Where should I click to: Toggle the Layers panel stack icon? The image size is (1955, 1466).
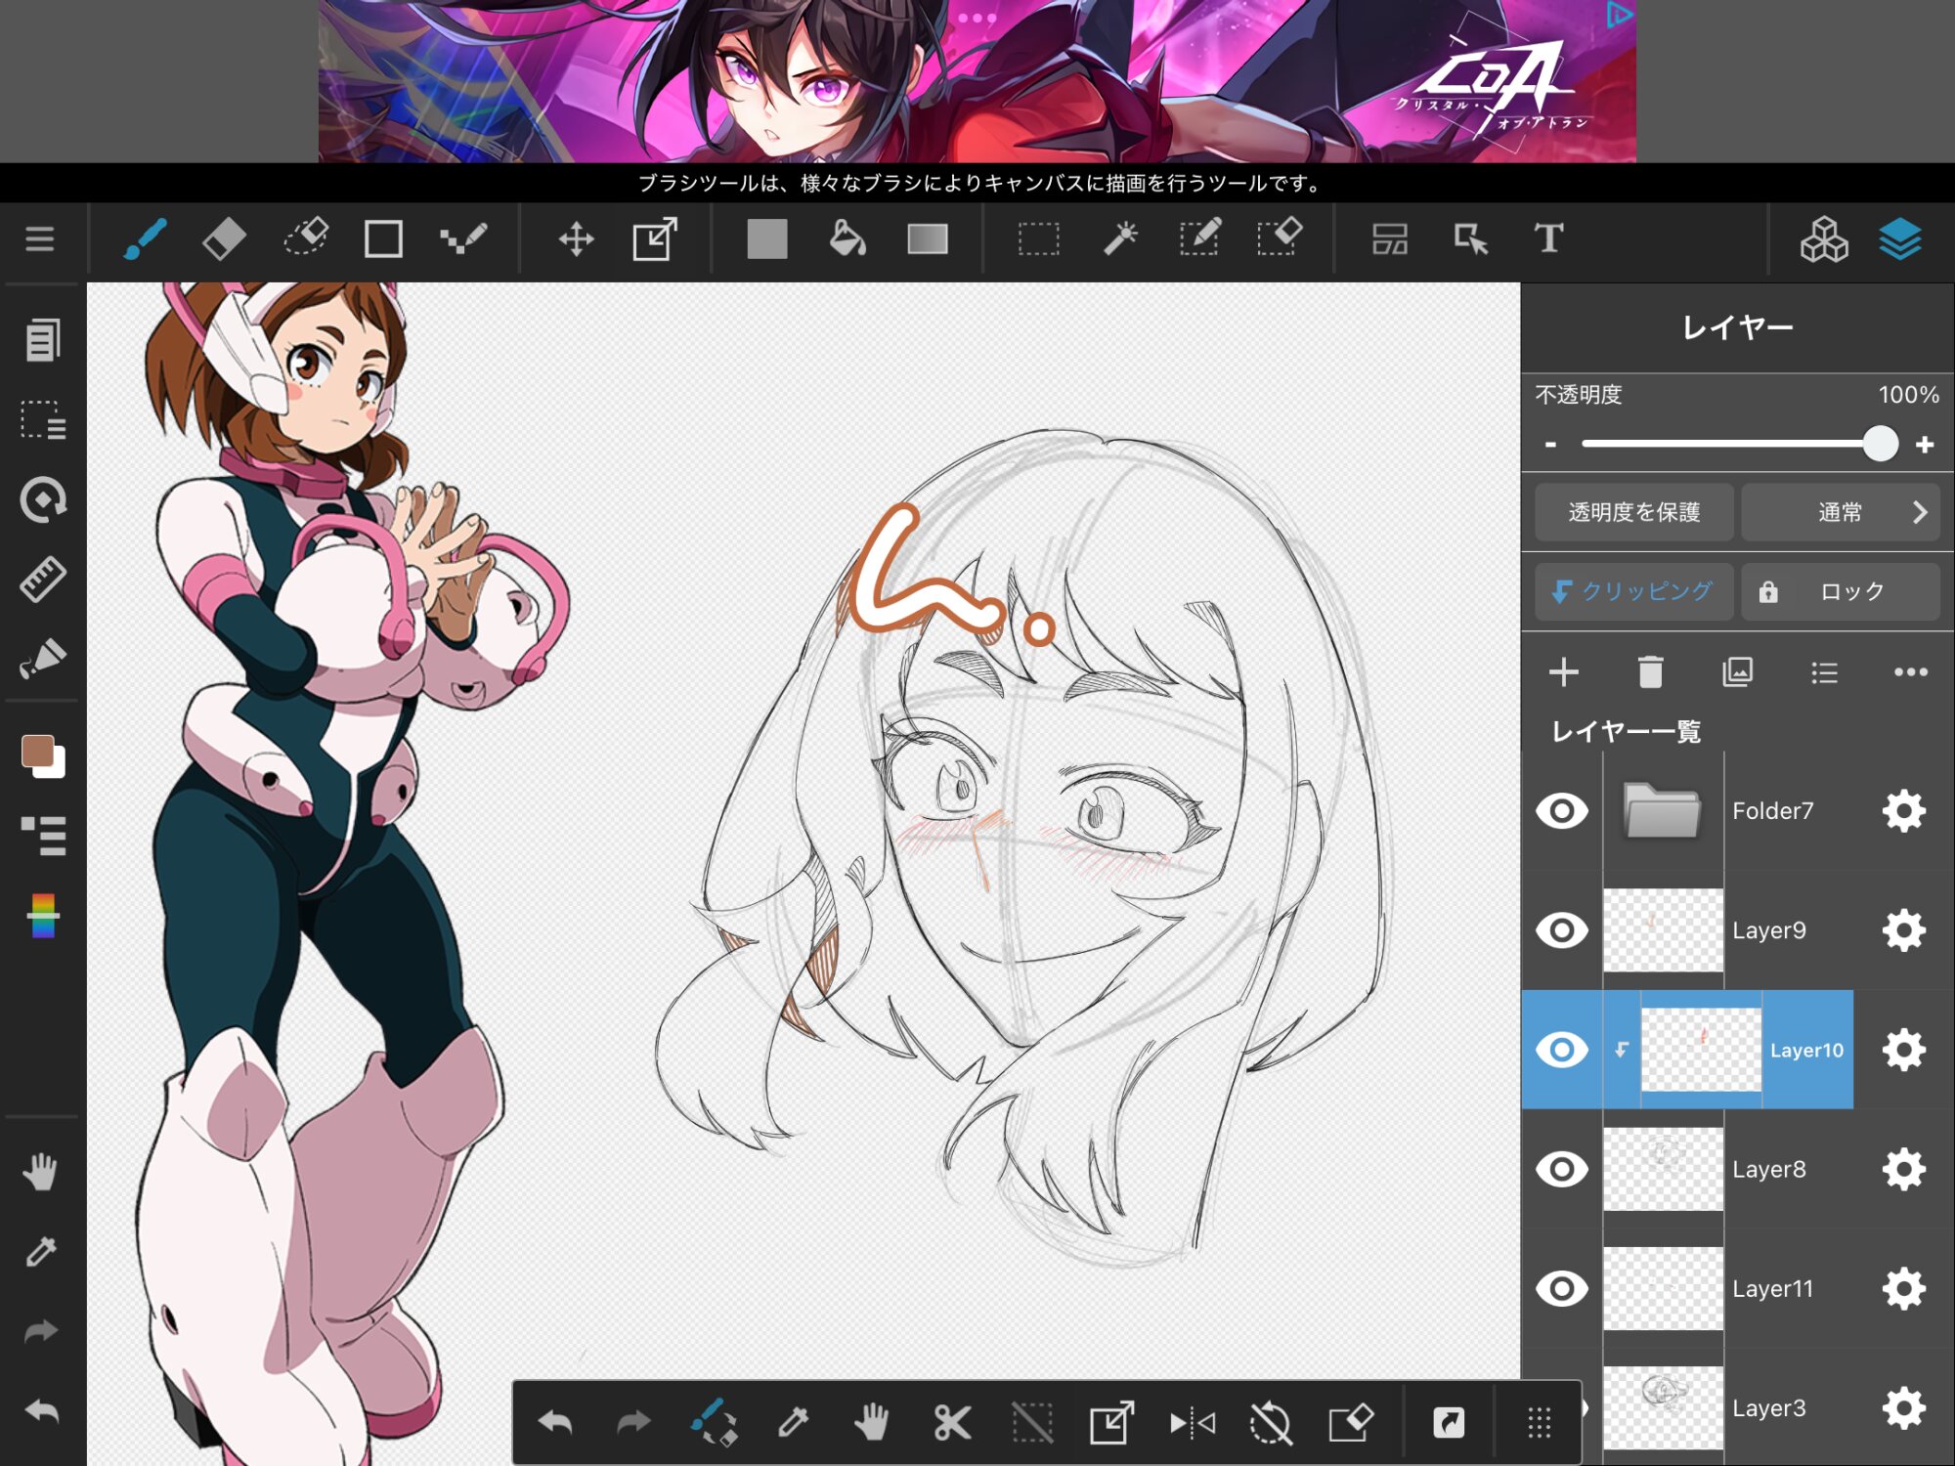pyautogui.click(x=1900, y=238)
